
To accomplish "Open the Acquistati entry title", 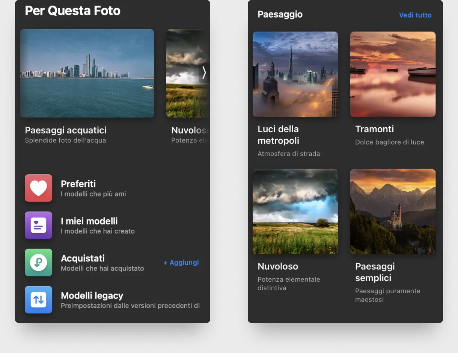I will point(83,258).
